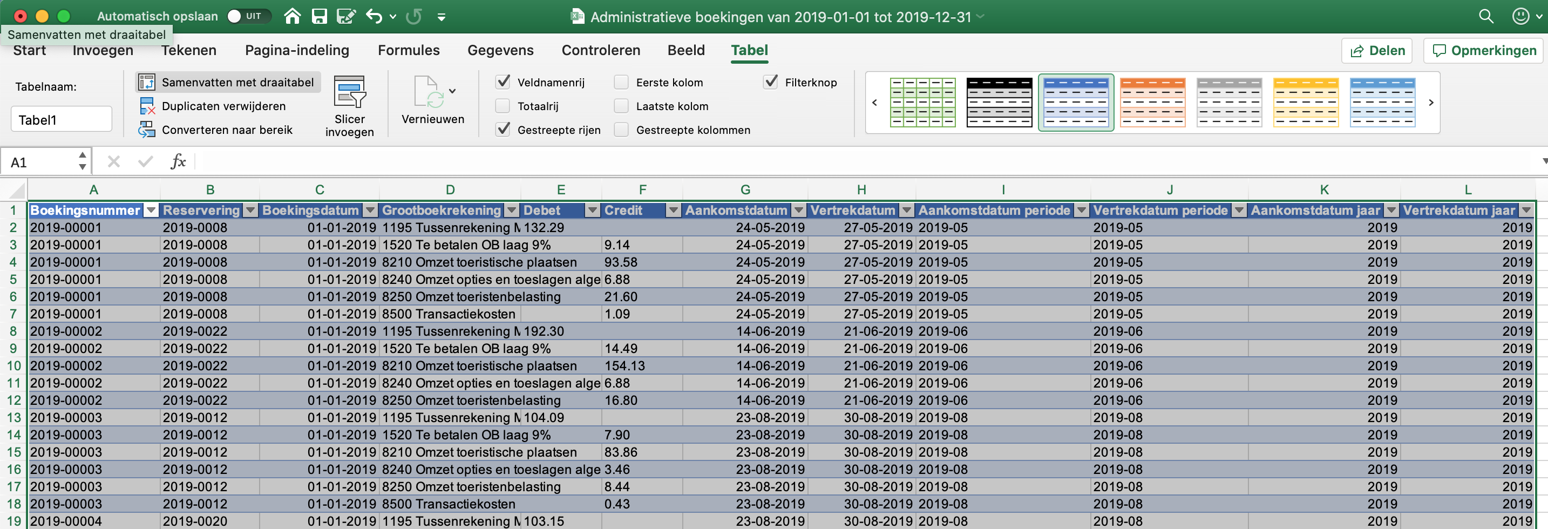Viewport: 1548px width, 529px height.
Task: Show next table styles arrow
Action: (1431, 103)
